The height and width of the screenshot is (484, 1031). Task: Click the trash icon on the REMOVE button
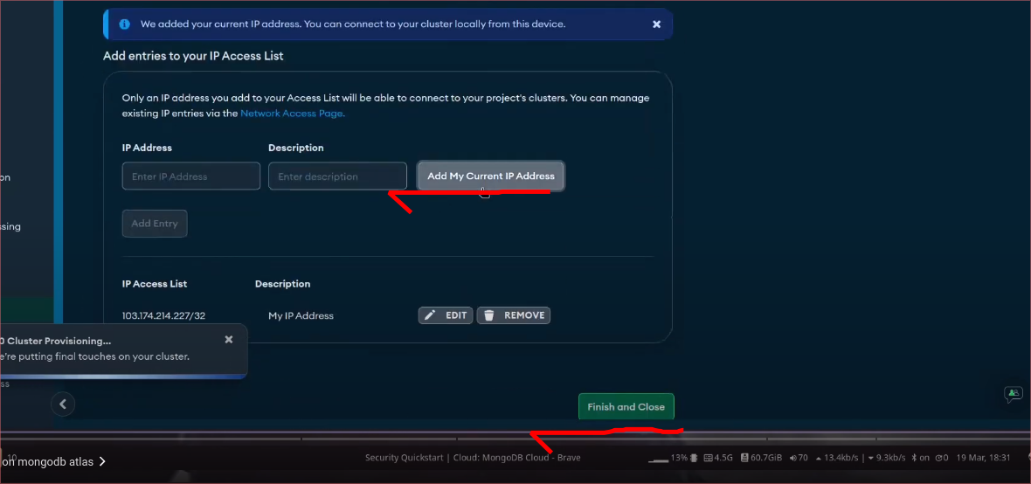pyautogui.click(x=489, y=315)
